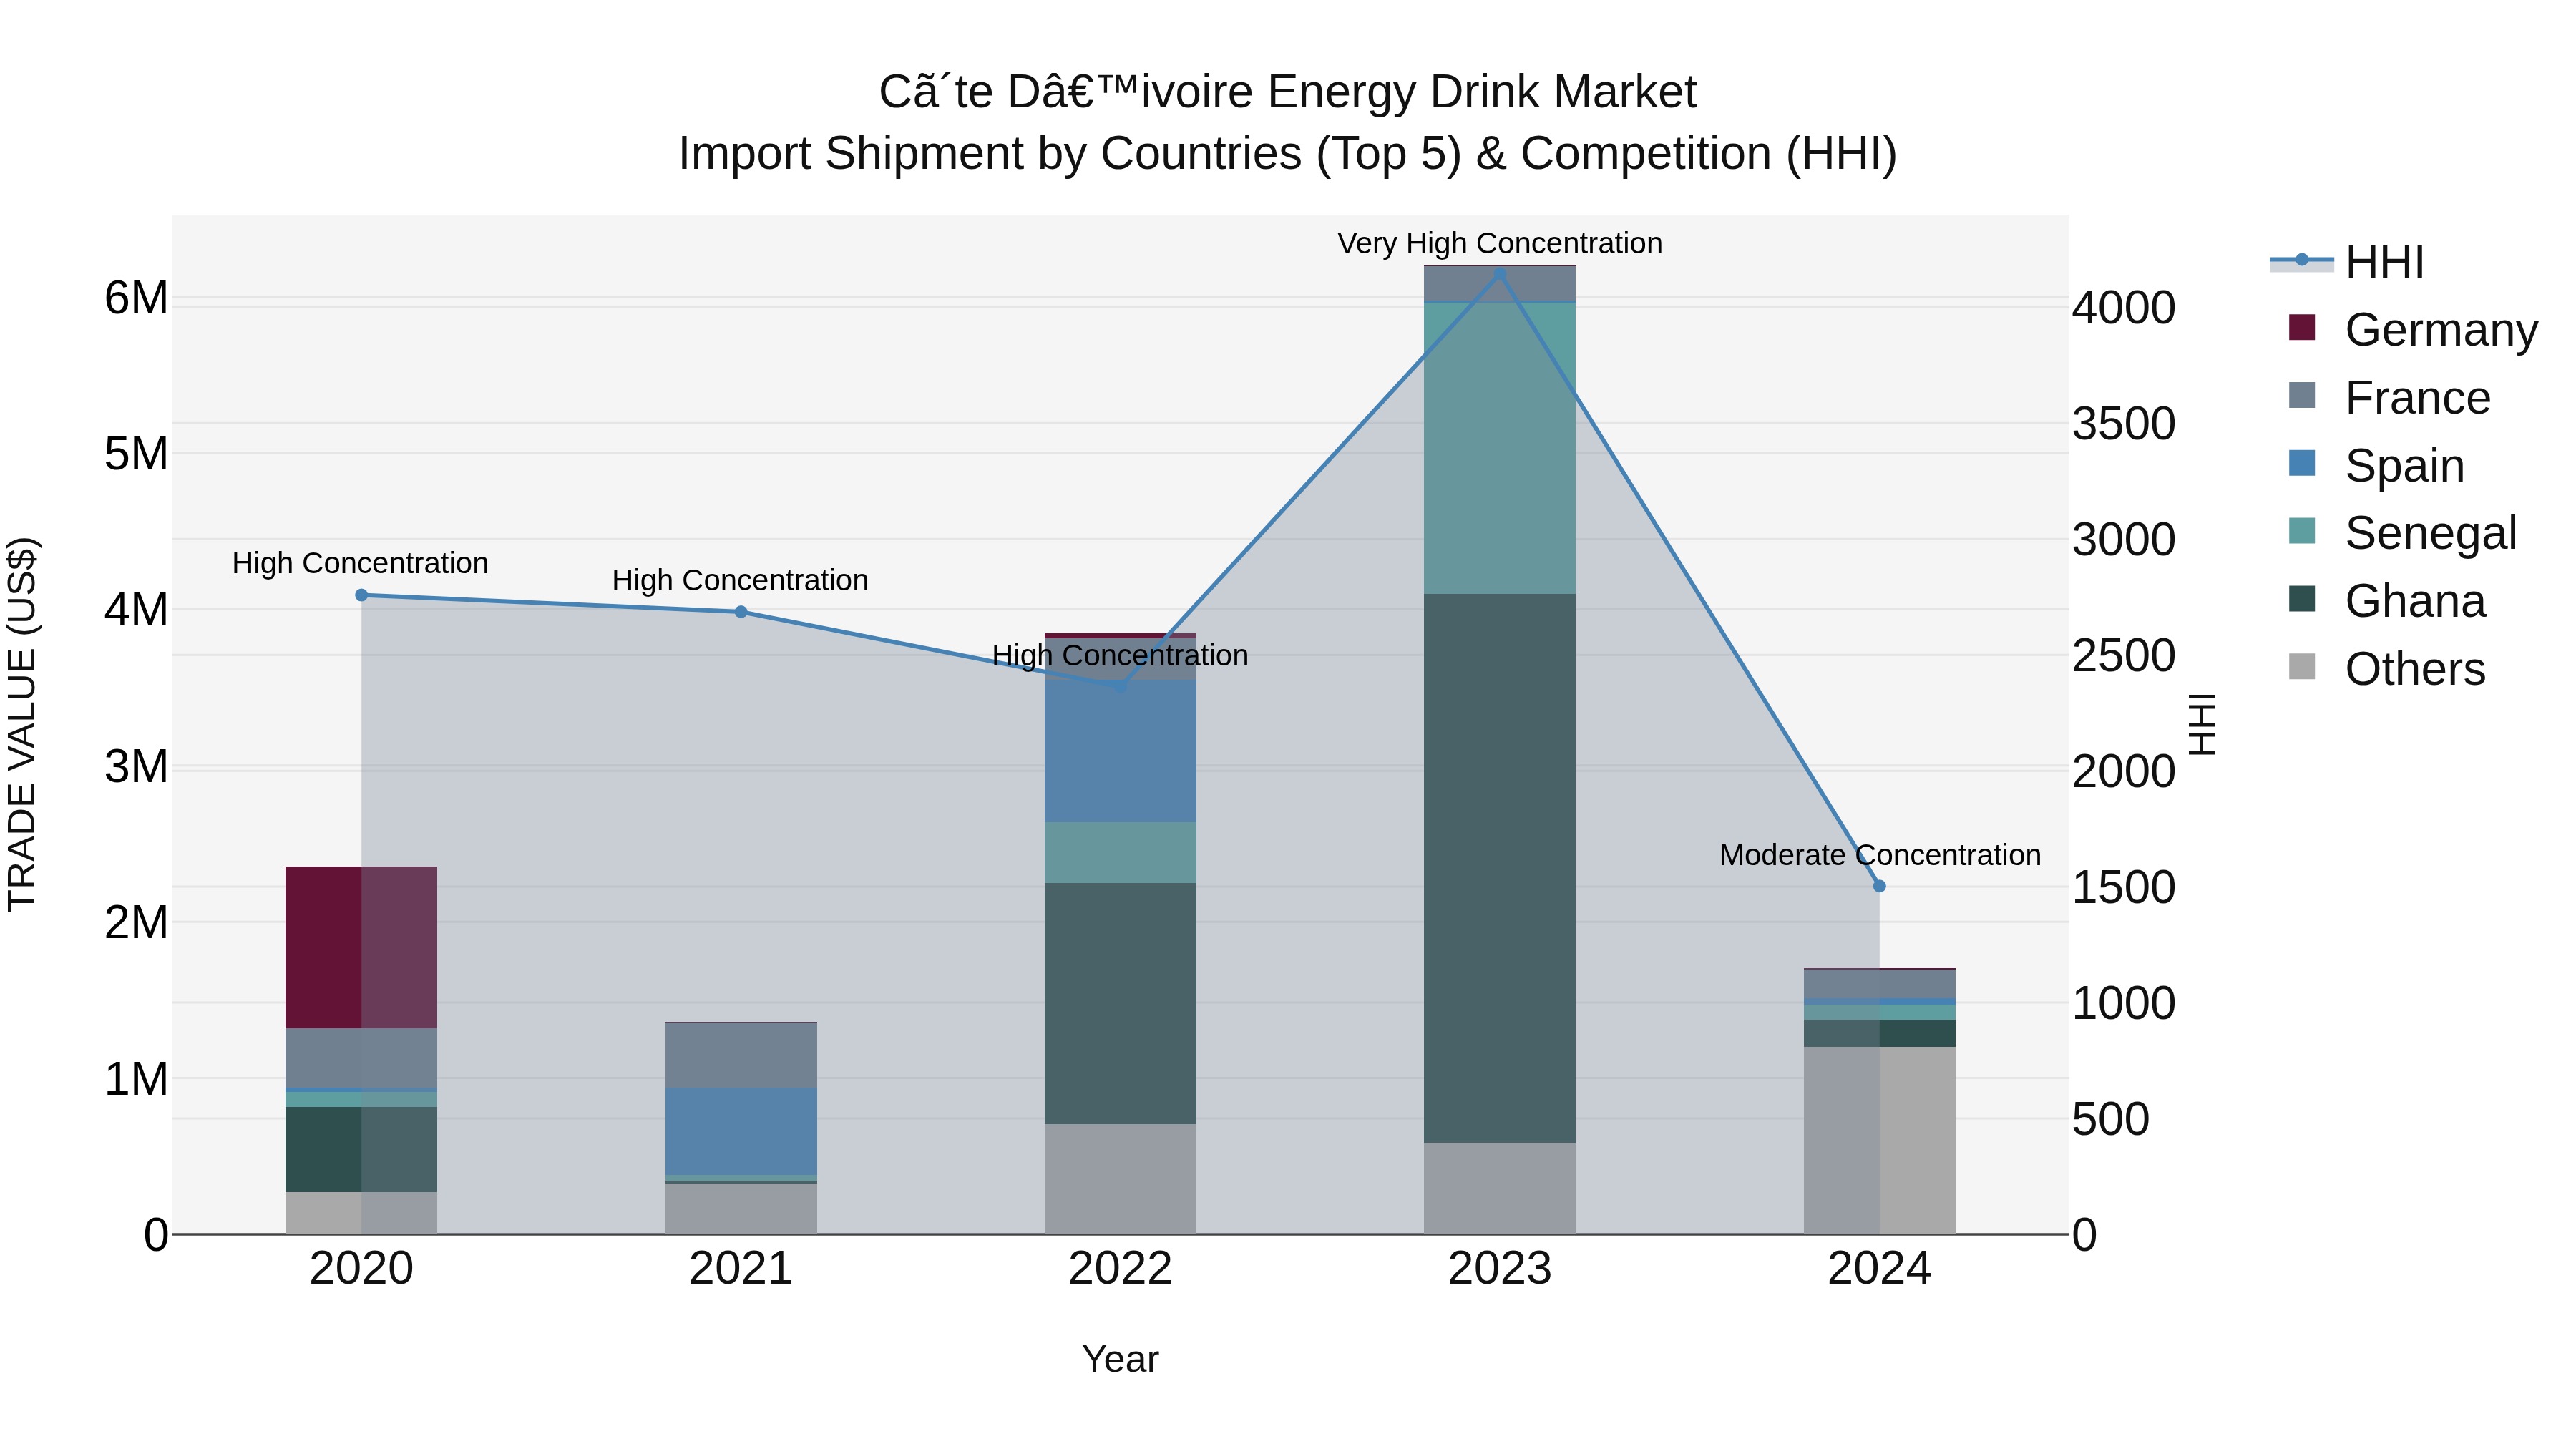Toggle the Others legend entry

coord(2386,668)
